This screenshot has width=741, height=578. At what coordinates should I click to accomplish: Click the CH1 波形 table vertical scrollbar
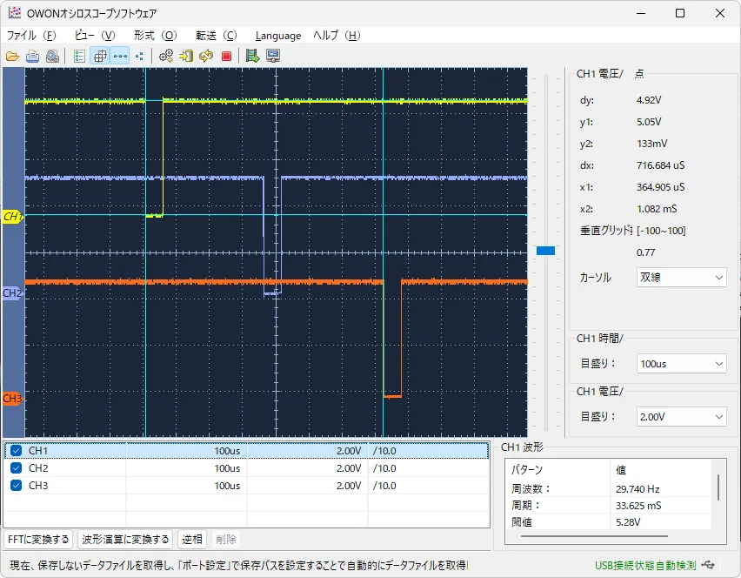coord(718,487)
